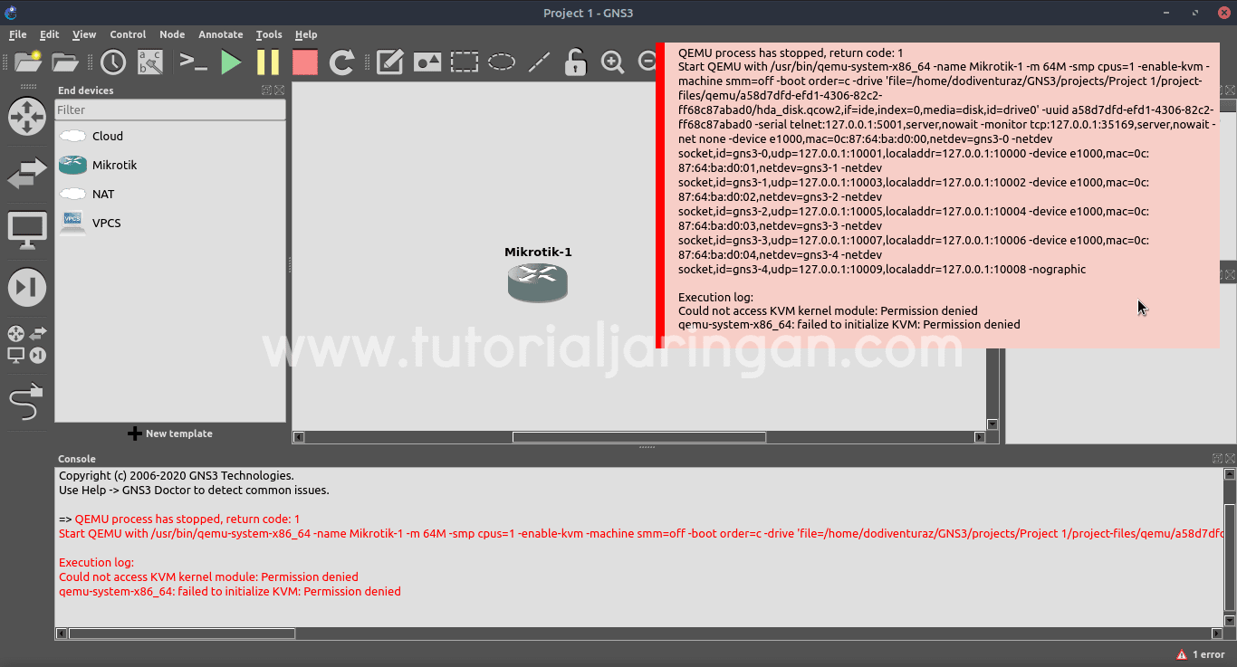Image resolution: width=1237 pixels, height=667 pixels.
Task: Select the Draw an ellipse tool
Action: (x=501, y=62)
